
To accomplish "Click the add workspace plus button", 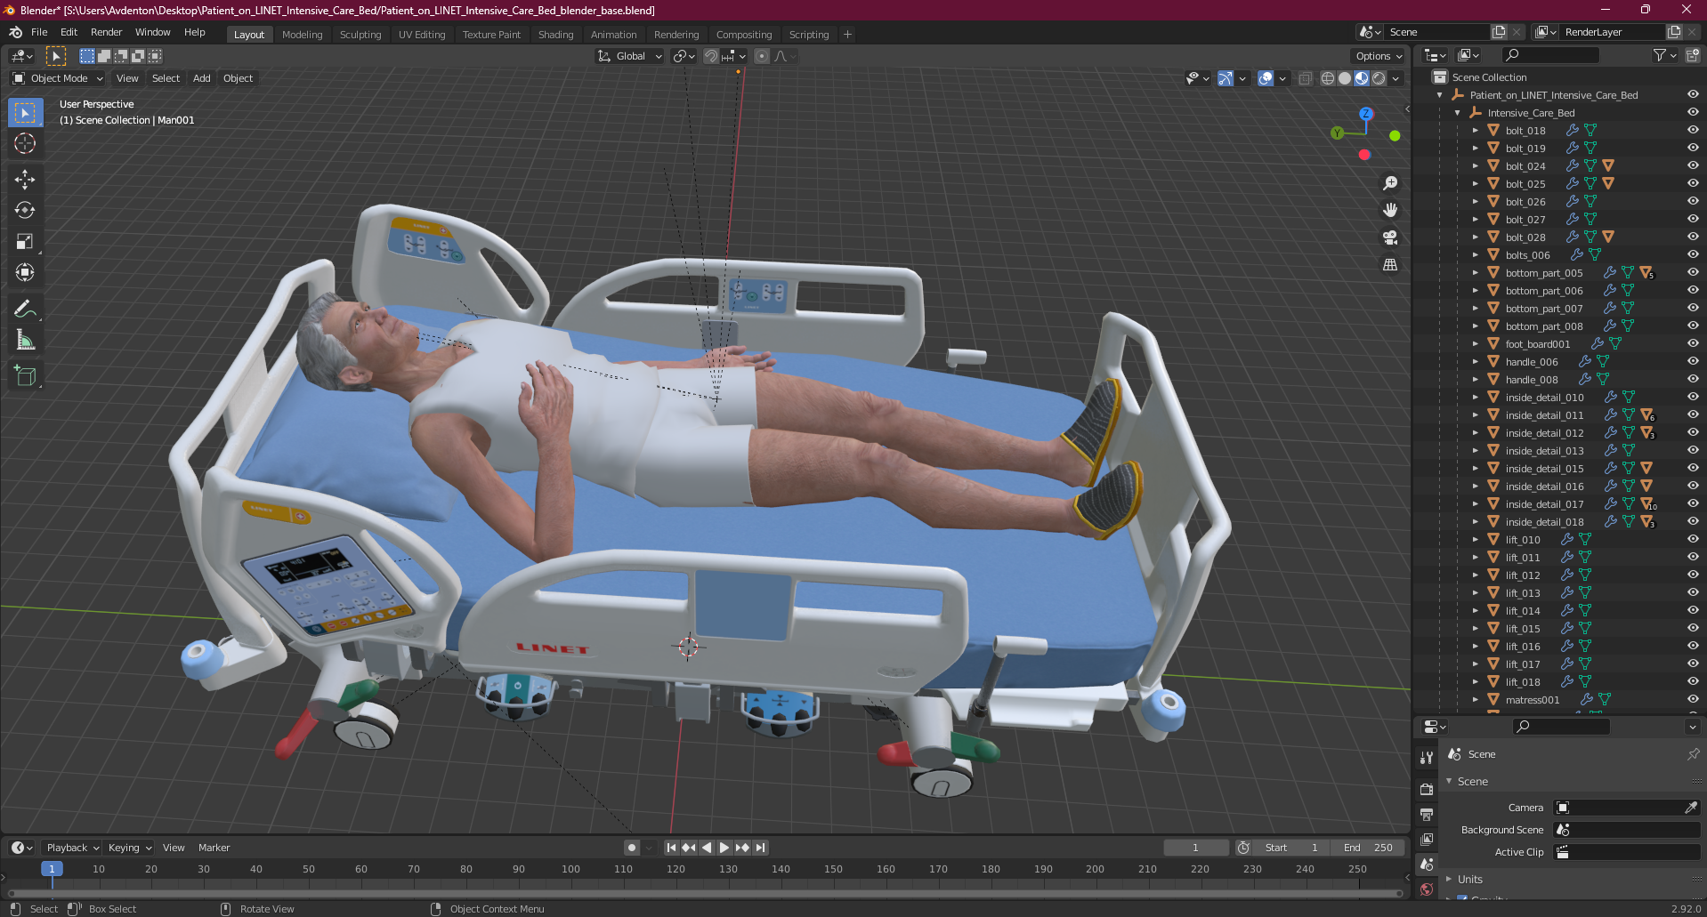I will click(x=847, y=35).
